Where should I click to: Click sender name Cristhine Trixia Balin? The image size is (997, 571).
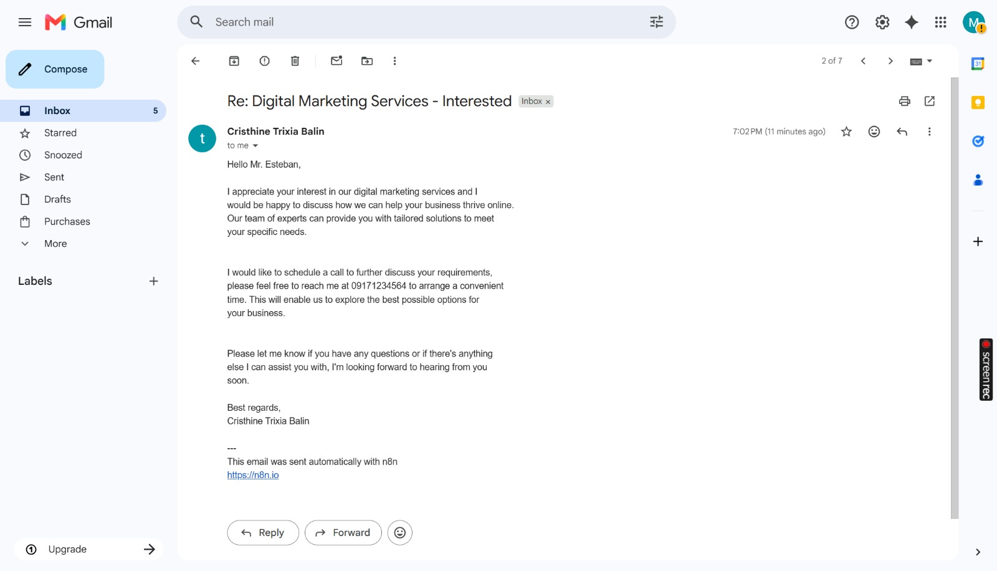pos(275,132)
